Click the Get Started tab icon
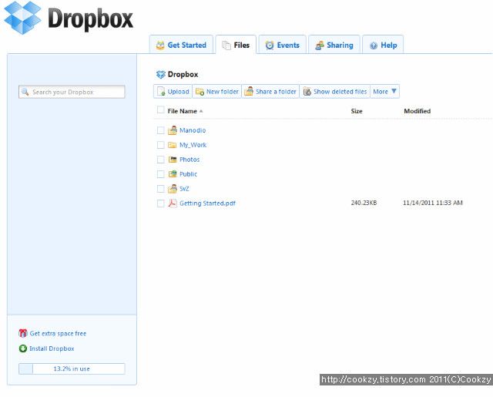 (160, 45)
